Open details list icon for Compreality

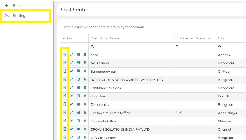click(x=78, y=104)
